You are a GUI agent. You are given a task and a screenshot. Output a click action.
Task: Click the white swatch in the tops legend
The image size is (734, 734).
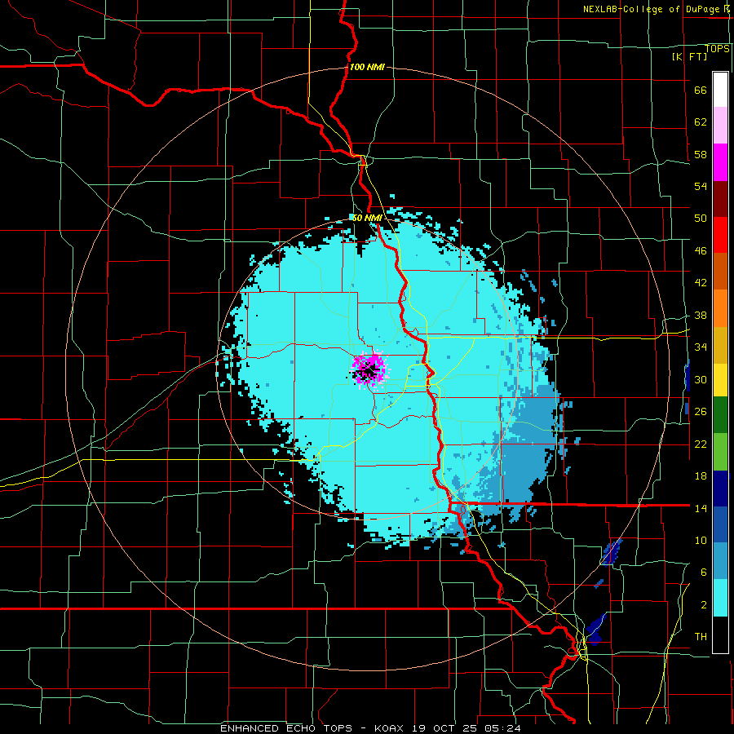(x=720, y=90)
